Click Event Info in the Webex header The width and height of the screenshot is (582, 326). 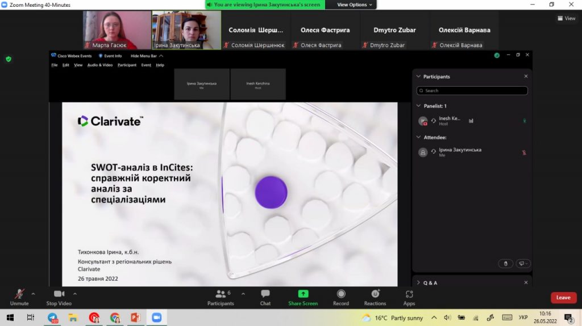tap(110, 56)
